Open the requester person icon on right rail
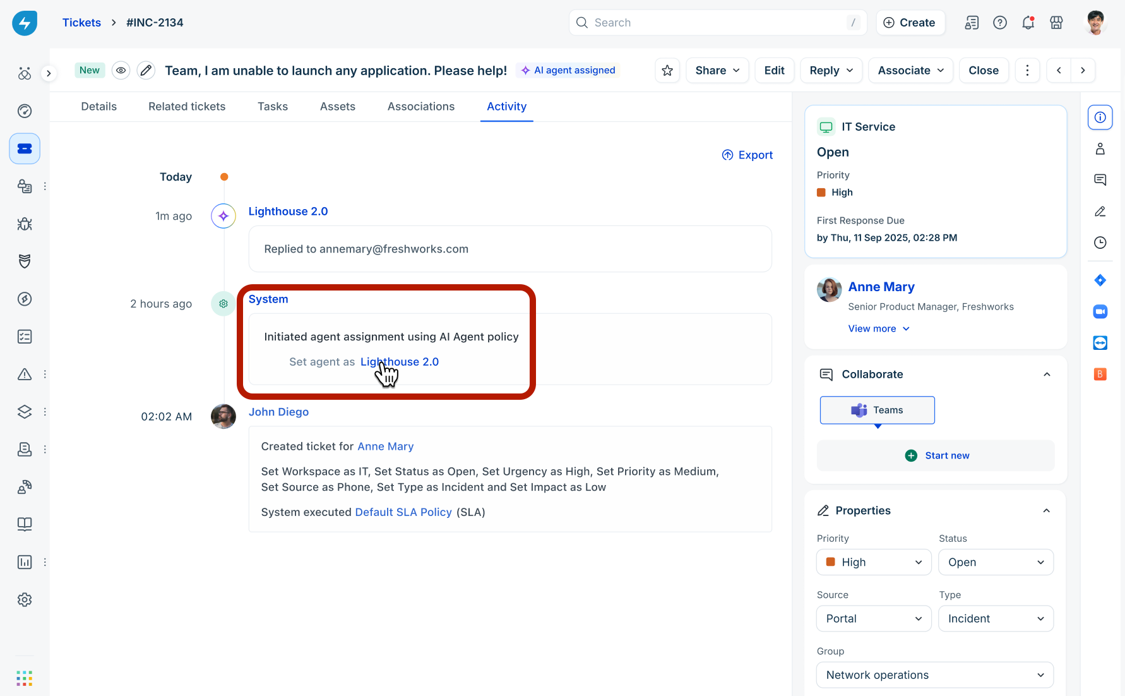The image size is (1125, 696). 1100,149
